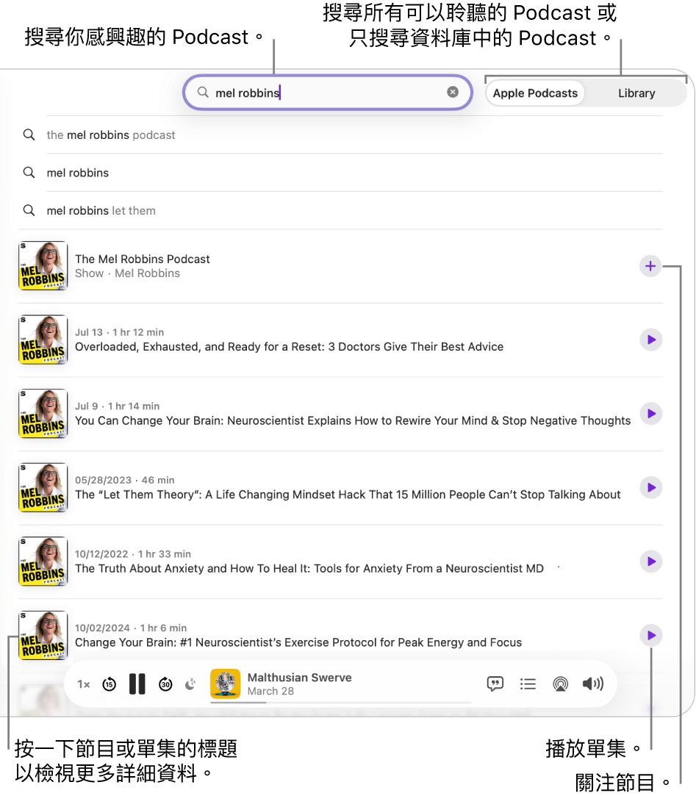
Task: Click the search magnifying glass icon
Action: click(x=201, y=92)
